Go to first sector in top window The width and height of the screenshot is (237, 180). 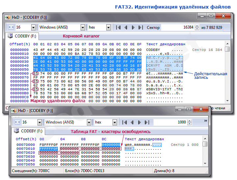pos(118,28)
